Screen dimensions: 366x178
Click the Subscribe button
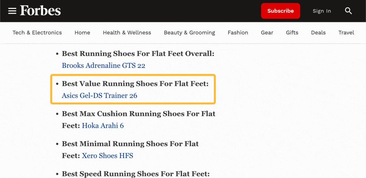(x=280, y=11)
